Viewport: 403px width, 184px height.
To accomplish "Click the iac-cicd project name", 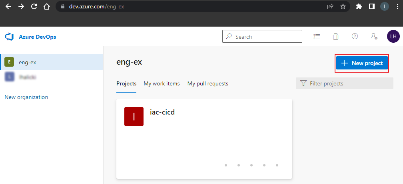I will [162, 112].
